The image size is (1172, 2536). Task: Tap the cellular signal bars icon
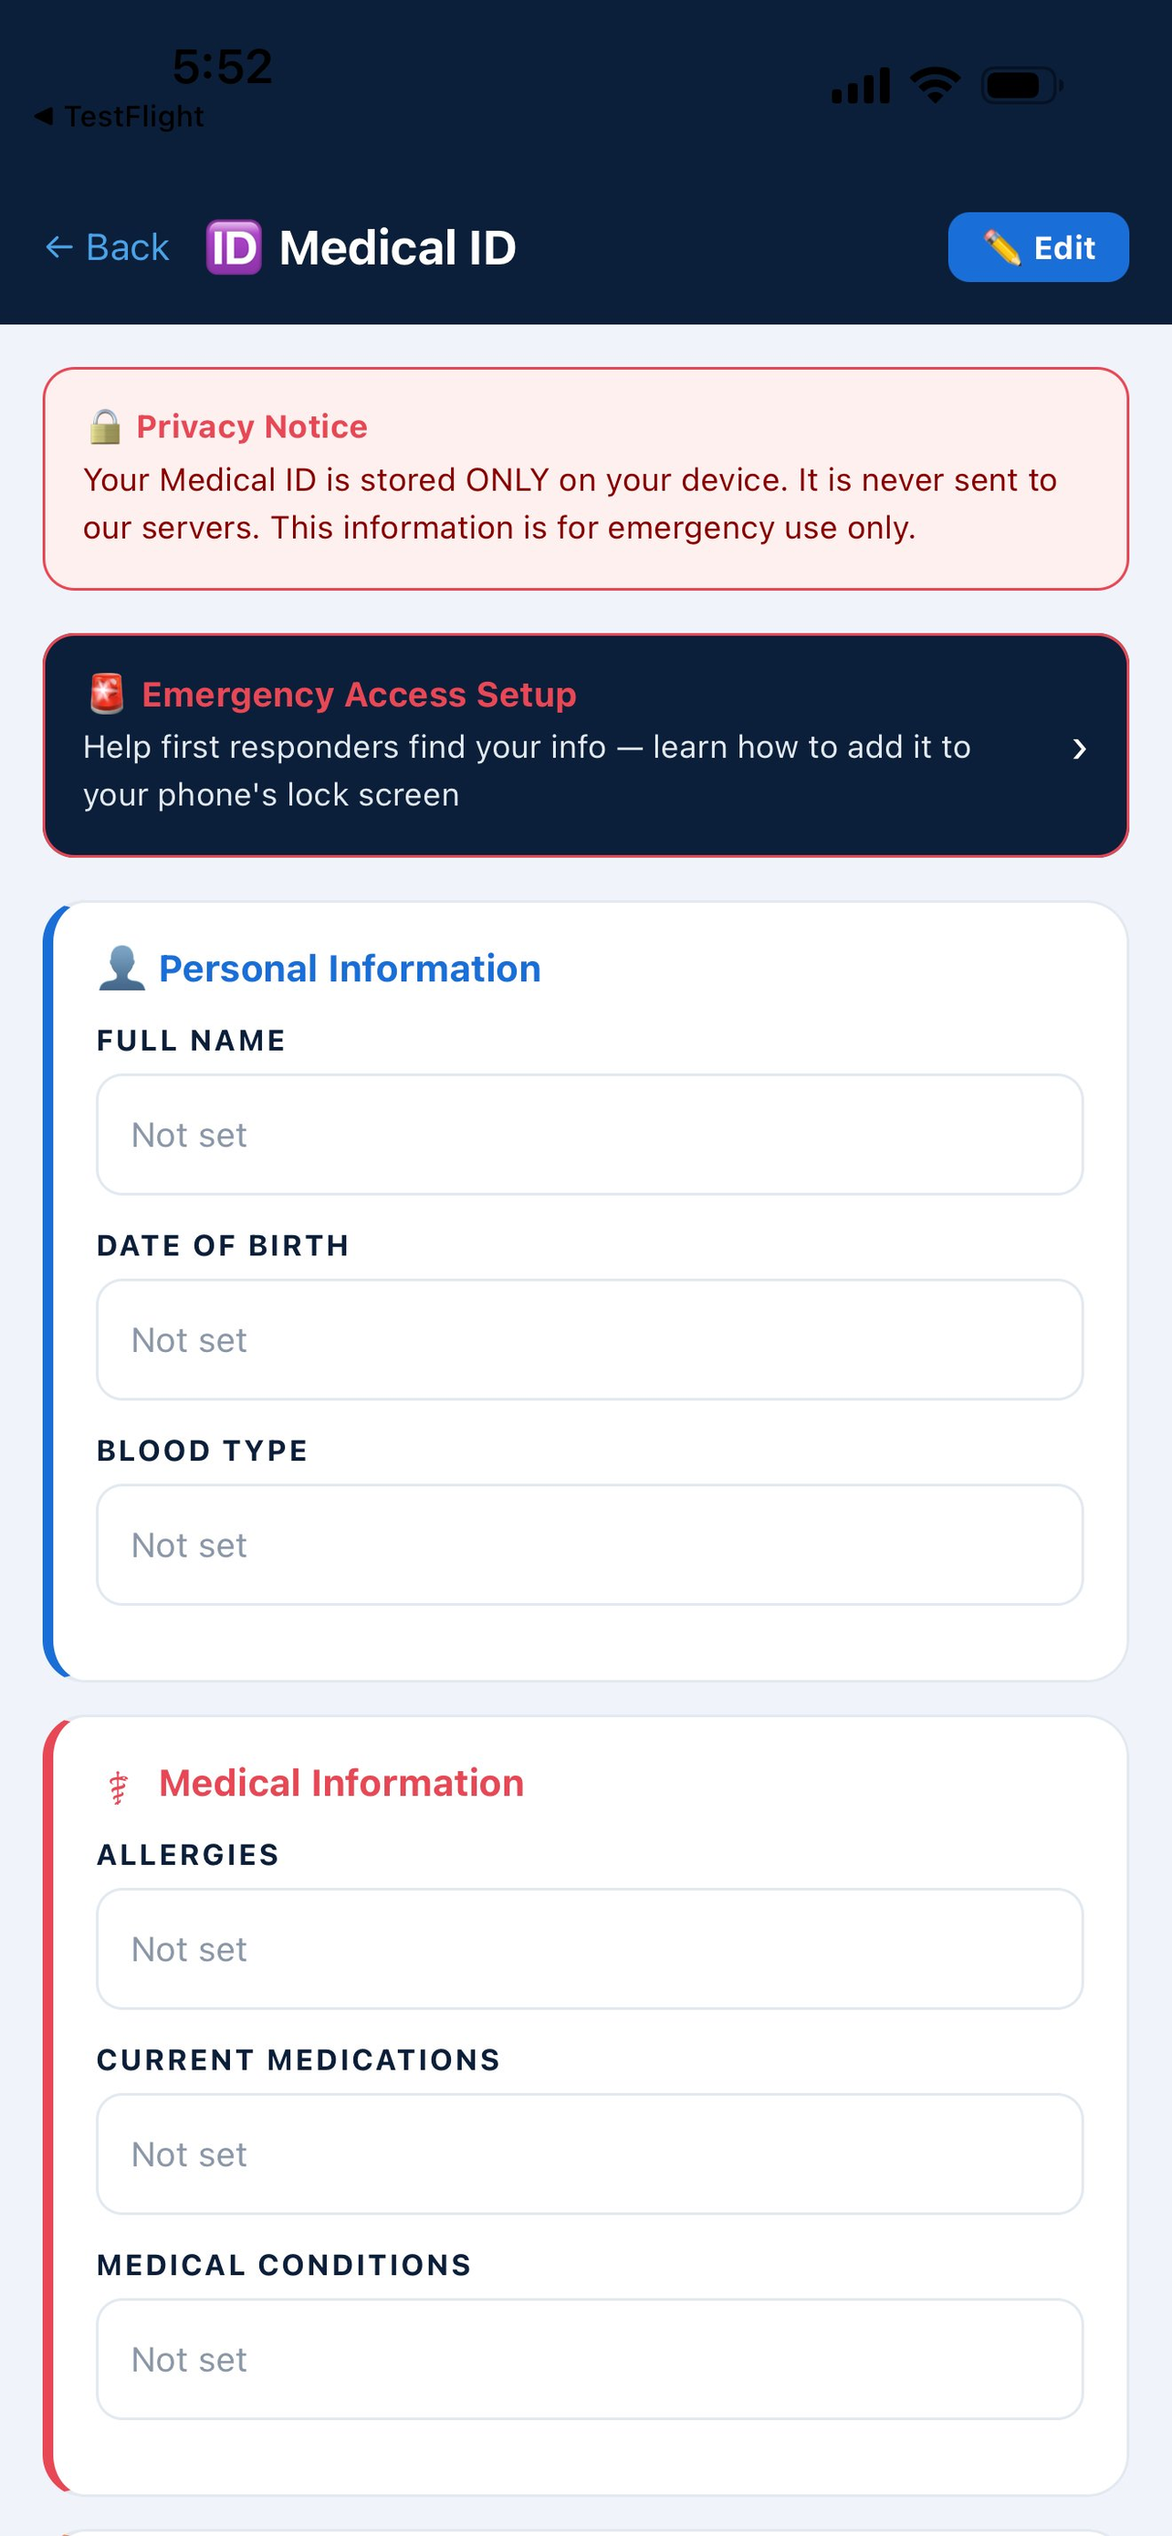861,86
